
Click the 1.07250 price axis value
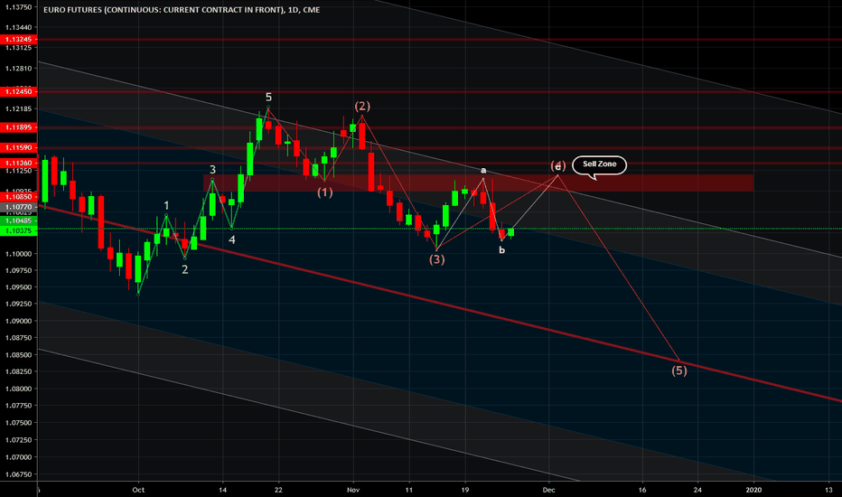[x=18, y=439]
